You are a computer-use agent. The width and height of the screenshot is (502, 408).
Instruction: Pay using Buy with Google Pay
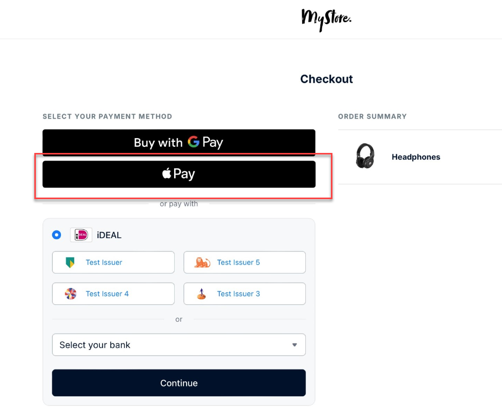point(179,142)
